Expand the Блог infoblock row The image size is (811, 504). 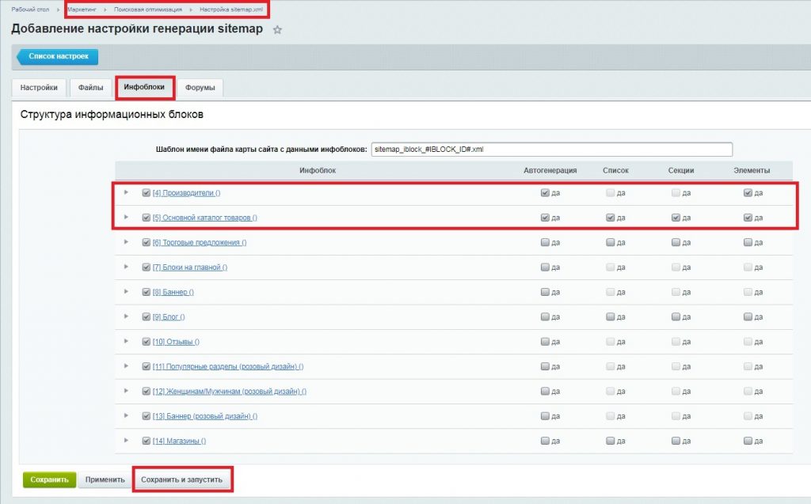pos(126,316)
